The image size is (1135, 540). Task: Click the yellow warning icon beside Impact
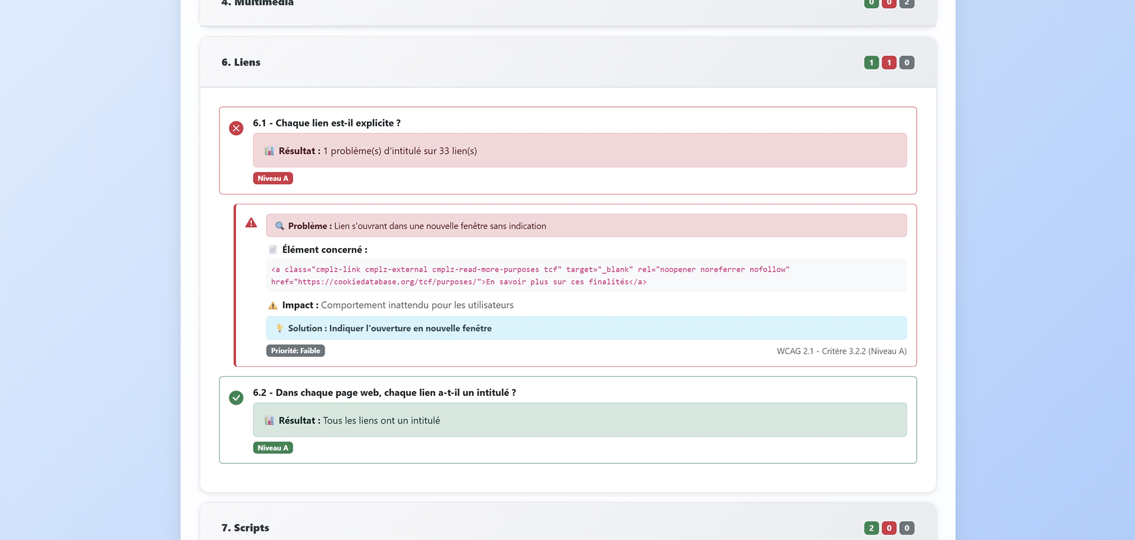point(273,305)
